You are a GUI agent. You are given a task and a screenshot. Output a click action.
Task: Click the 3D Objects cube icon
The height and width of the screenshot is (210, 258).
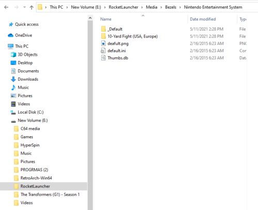13,55
